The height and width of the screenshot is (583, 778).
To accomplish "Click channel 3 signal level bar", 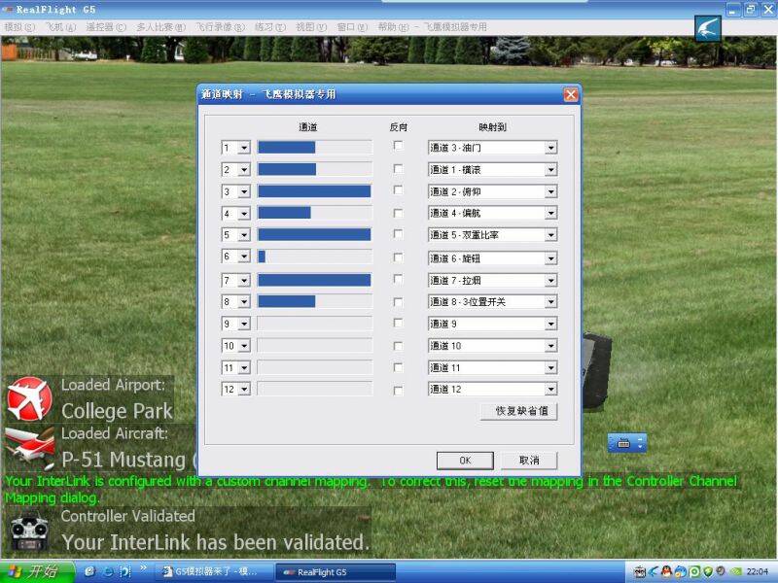I will point(314,191).
